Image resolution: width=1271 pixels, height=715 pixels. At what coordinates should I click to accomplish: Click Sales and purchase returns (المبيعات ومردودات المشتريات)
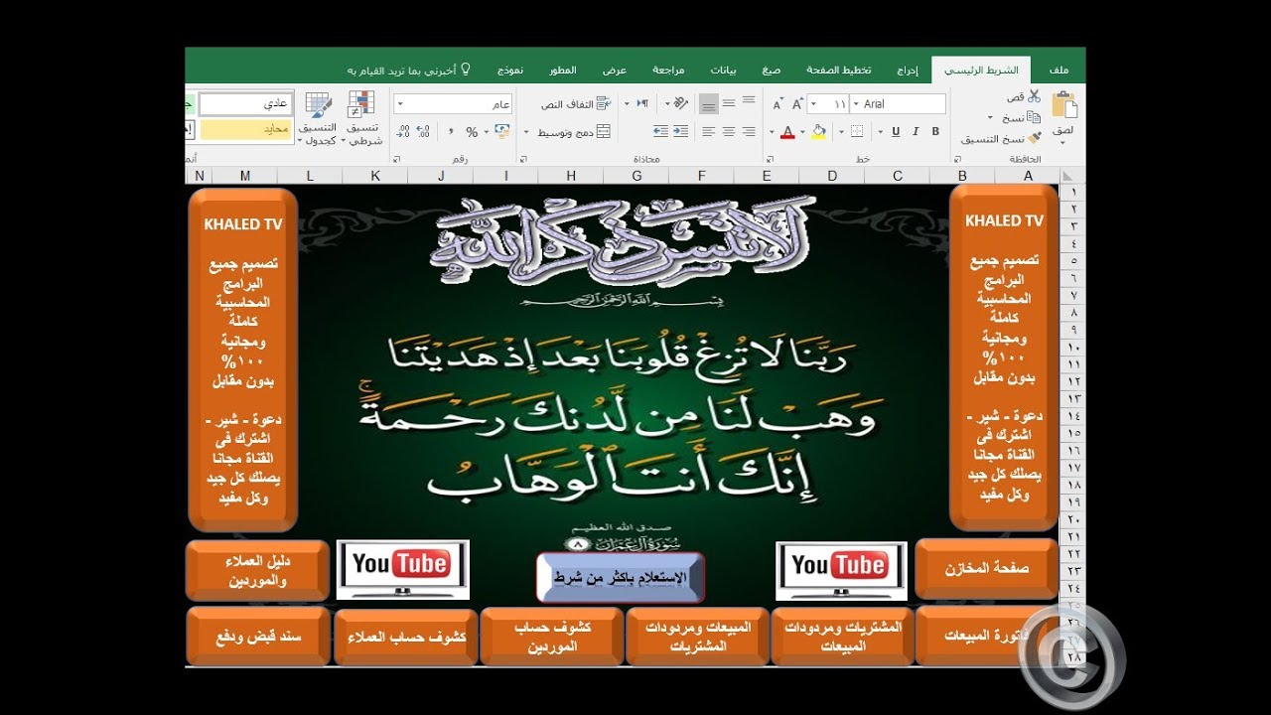pos(697,637)
